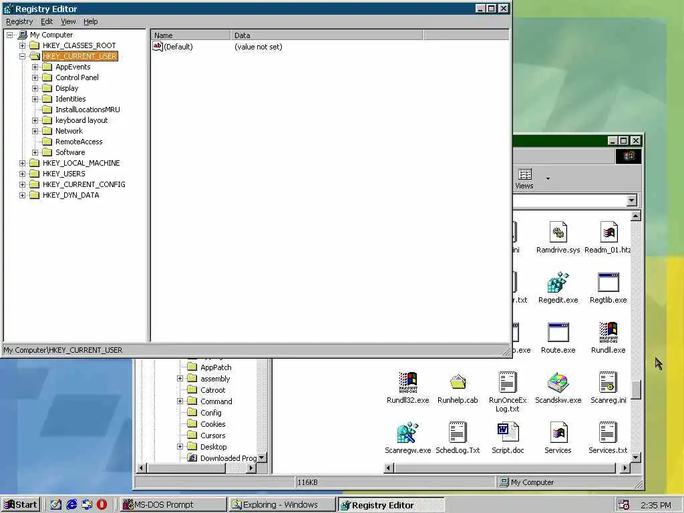The height and width of the screenshot is (513, 684).
Task: Click the My Computer icon in registry tree
Action: (22, 35)
